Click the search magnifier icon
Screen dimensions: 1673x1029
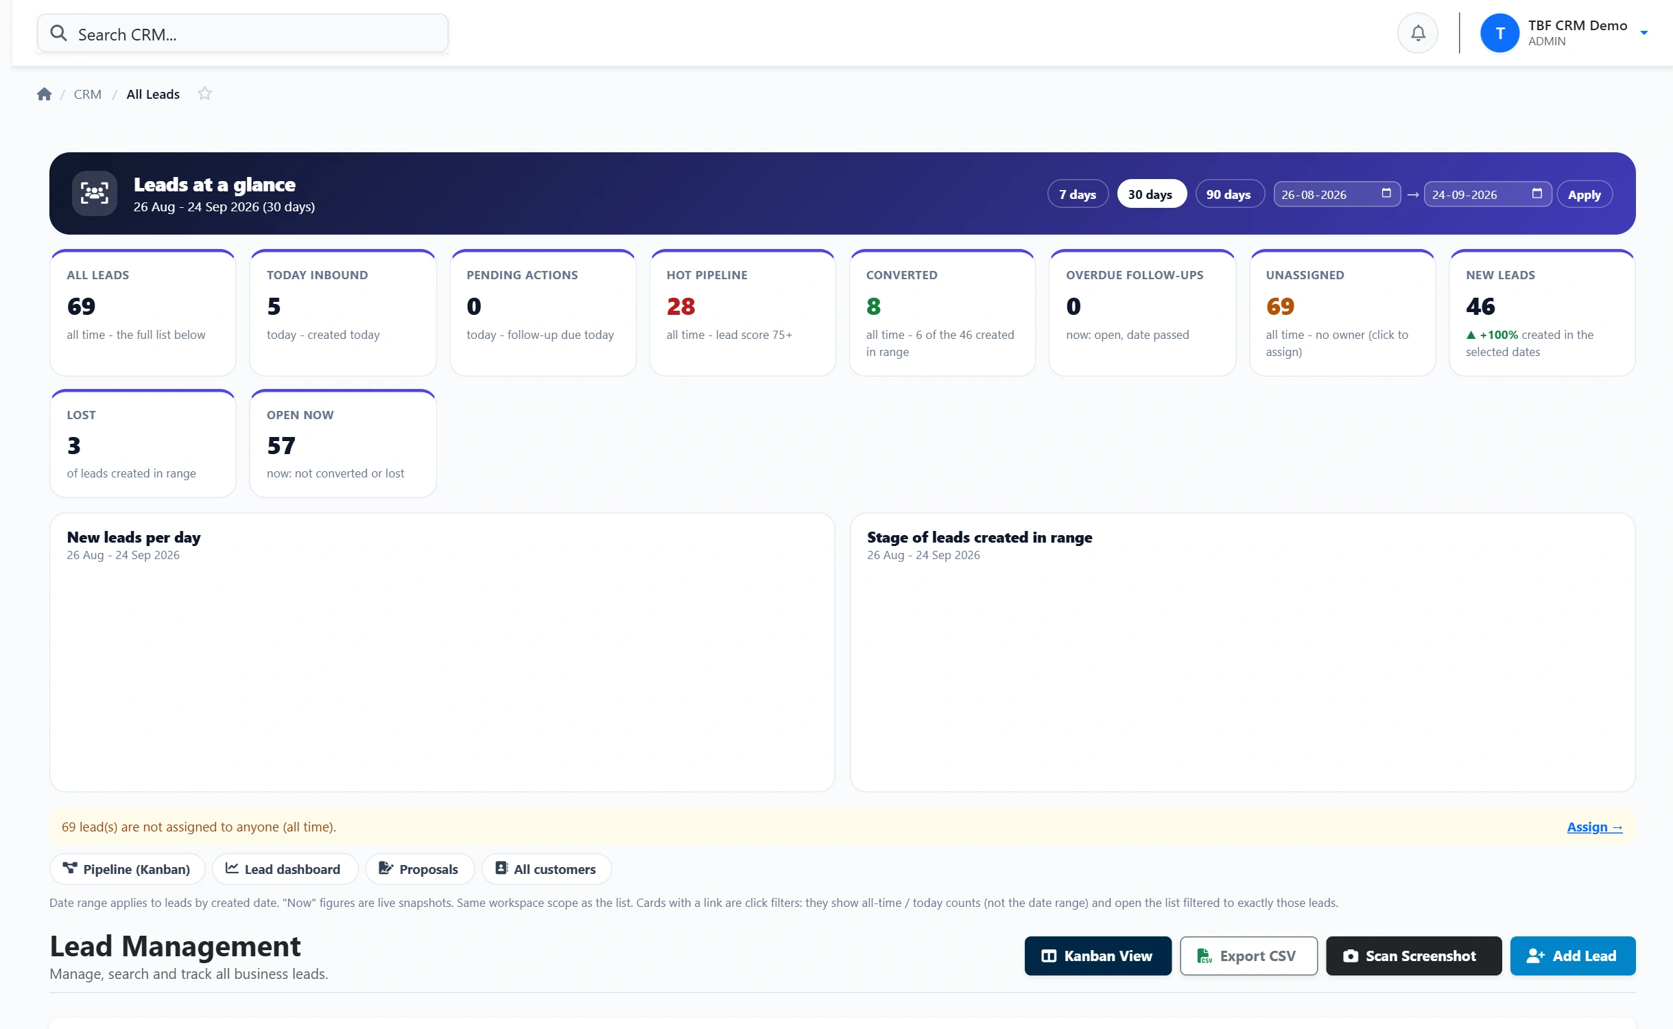tap(58, 34)
